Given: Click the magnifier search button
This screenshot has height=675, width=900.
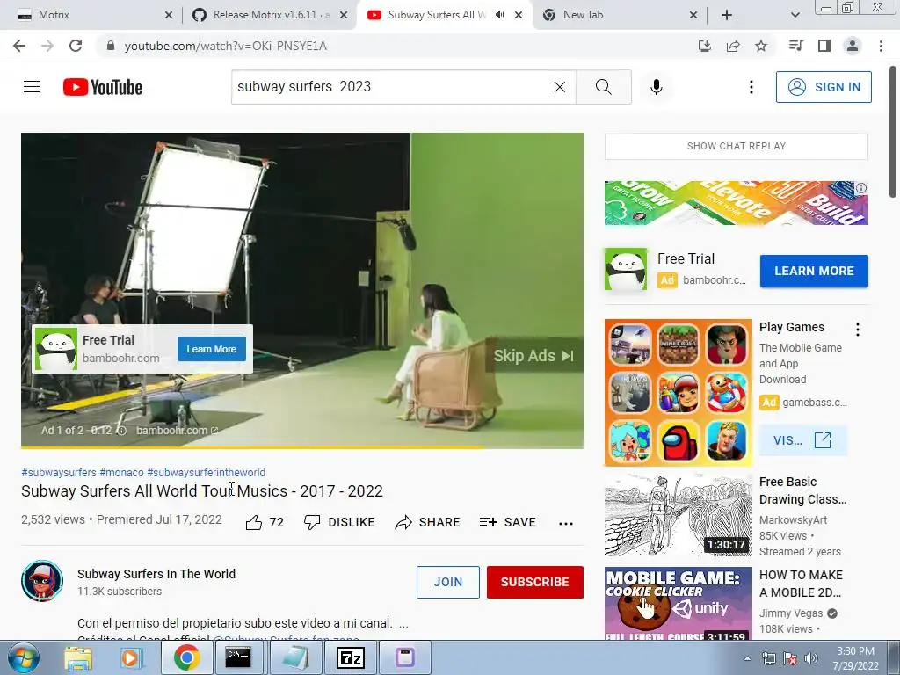Looking at the screenshot, I should tap(603, 87).
